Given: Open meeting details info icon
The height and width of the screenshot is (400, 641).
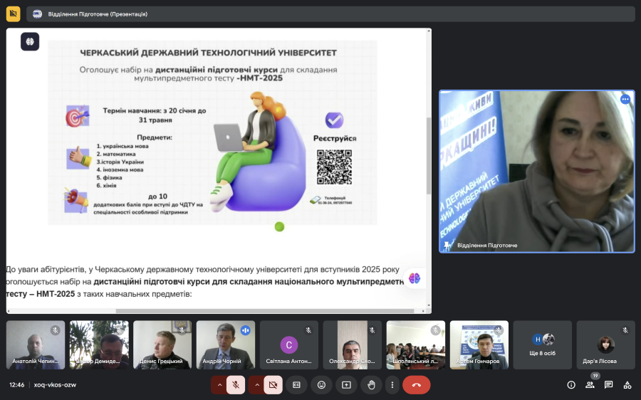Looking at the screenshot, I should (571, 385).
